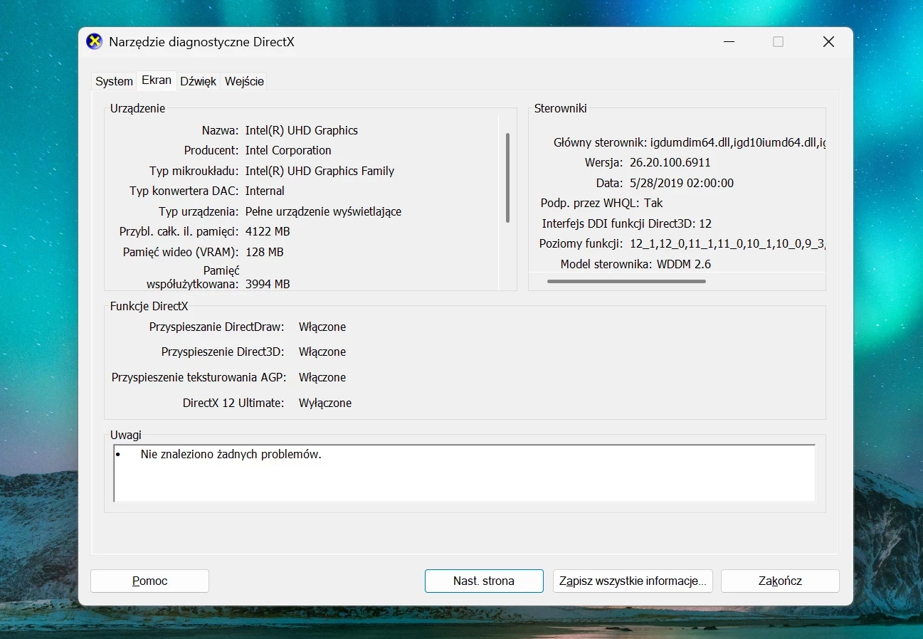Click Włączone next to Przyspieszanie DirectDraw
This screenshot has height=639, width=923.
pyautogui.click(x=322, y=327)
